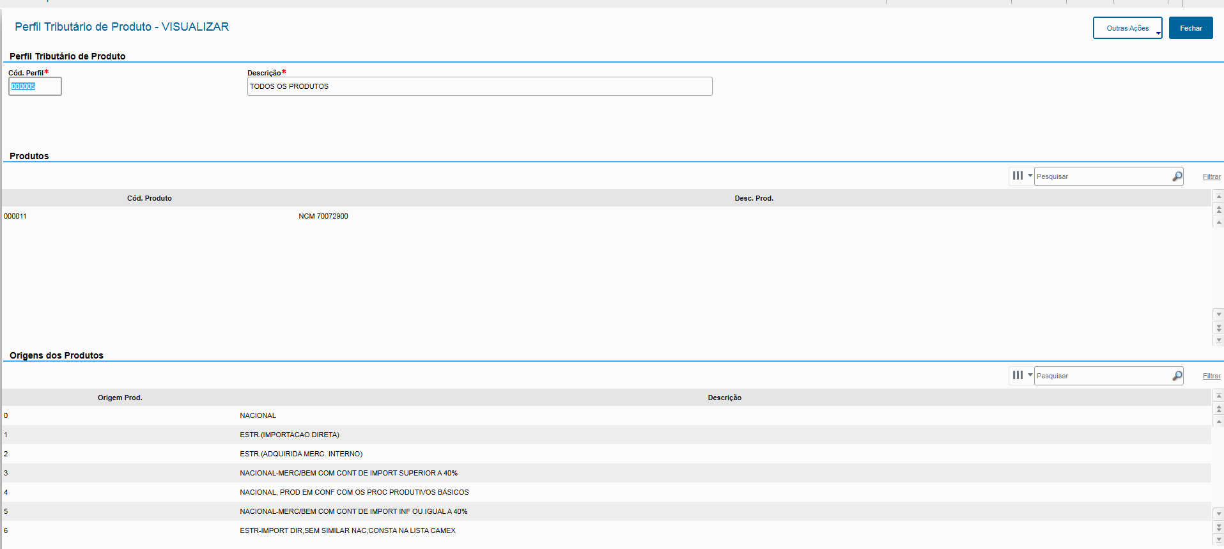
Task: Page down in Origens dos Produtos grid
Action: pos(1219,527)
